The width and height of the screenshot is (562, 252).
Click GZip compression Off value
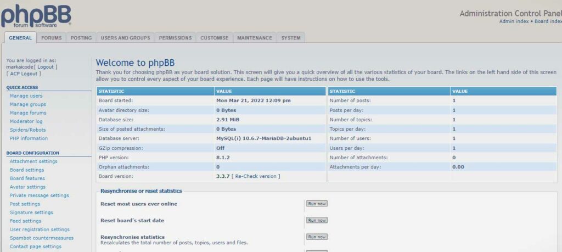[x=221, y=148]
